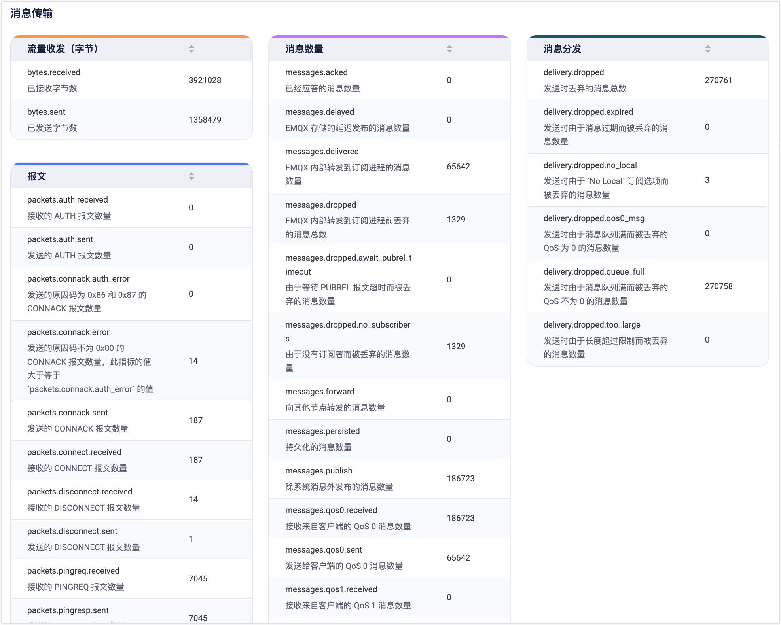Screen dimensions: 781x625
Task: Click the 流量收发（字节）column header
Action: pos(63,49)
